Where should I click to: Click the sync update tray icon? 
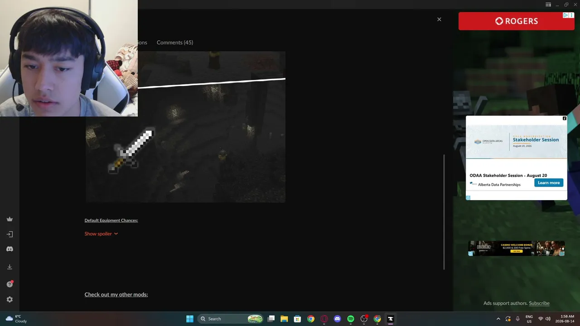(x=508, y=319)
